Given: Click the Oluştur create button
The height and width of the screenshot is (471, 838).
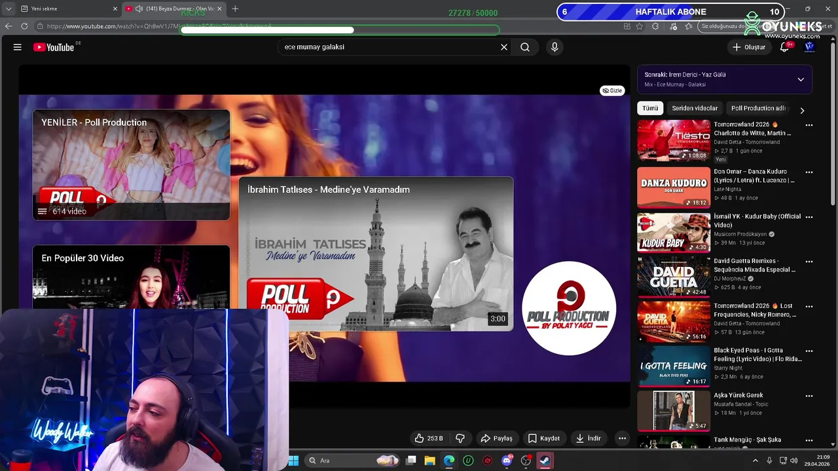Looking at the screenshot, I should (x=748, y=47).
